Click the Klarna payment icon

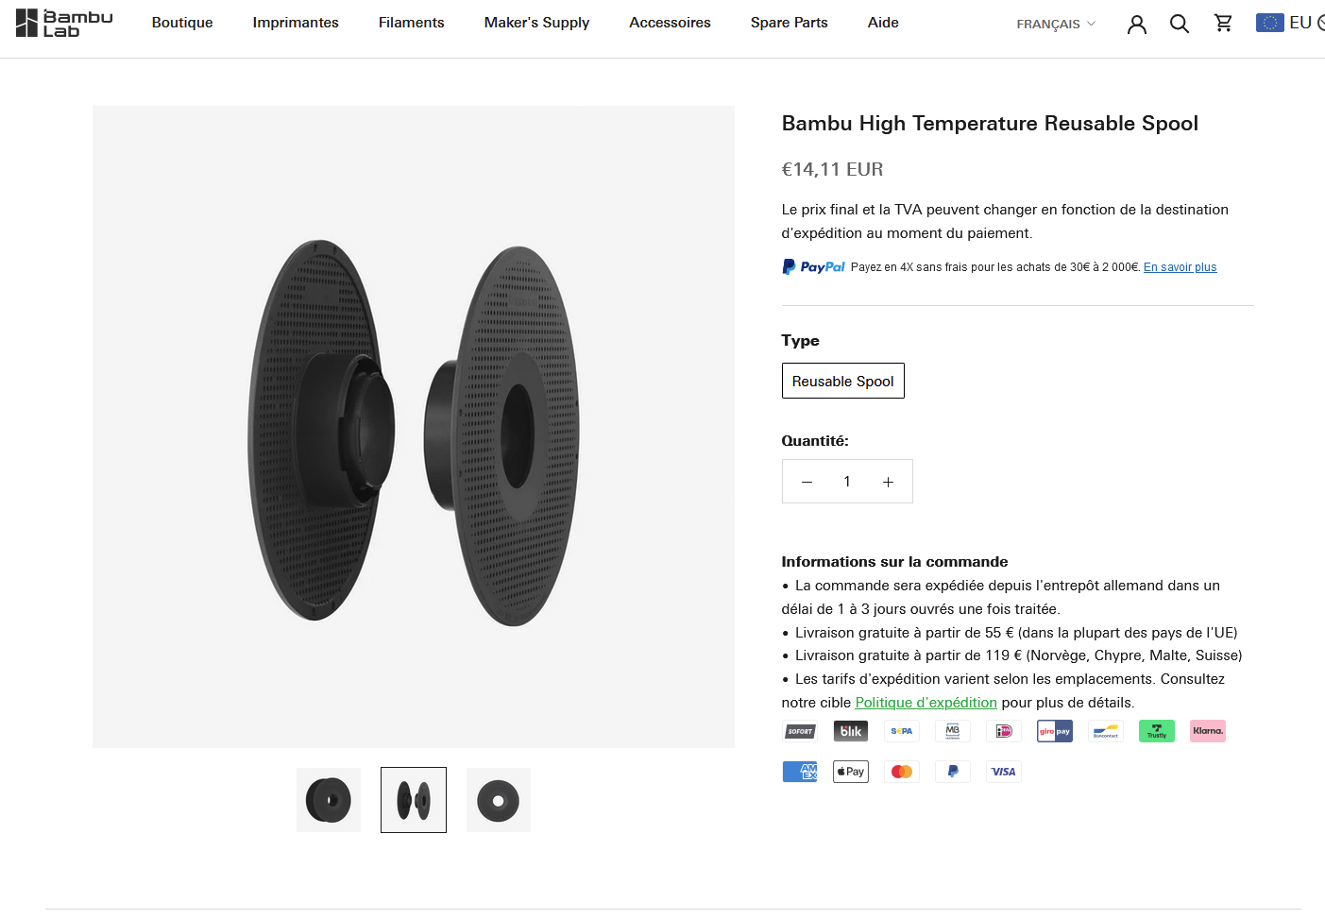[x=1207, y=731]
